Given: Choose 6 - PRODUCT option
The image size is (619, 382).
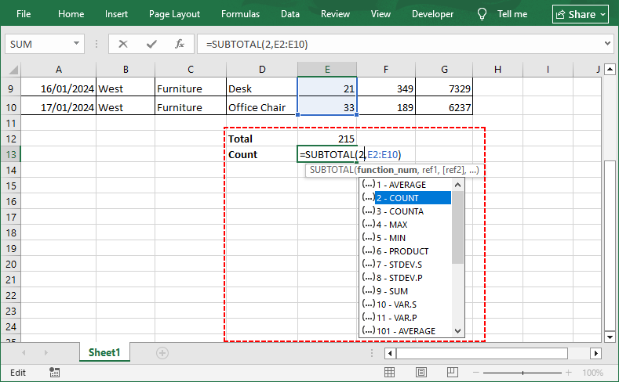Looking at the screenshot, I should [406, 251].
